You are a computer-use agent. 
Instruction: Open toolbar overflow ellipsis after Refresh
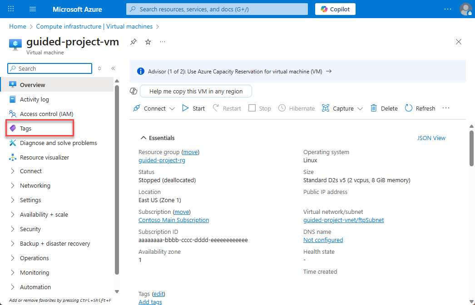(x=446, y=108)
